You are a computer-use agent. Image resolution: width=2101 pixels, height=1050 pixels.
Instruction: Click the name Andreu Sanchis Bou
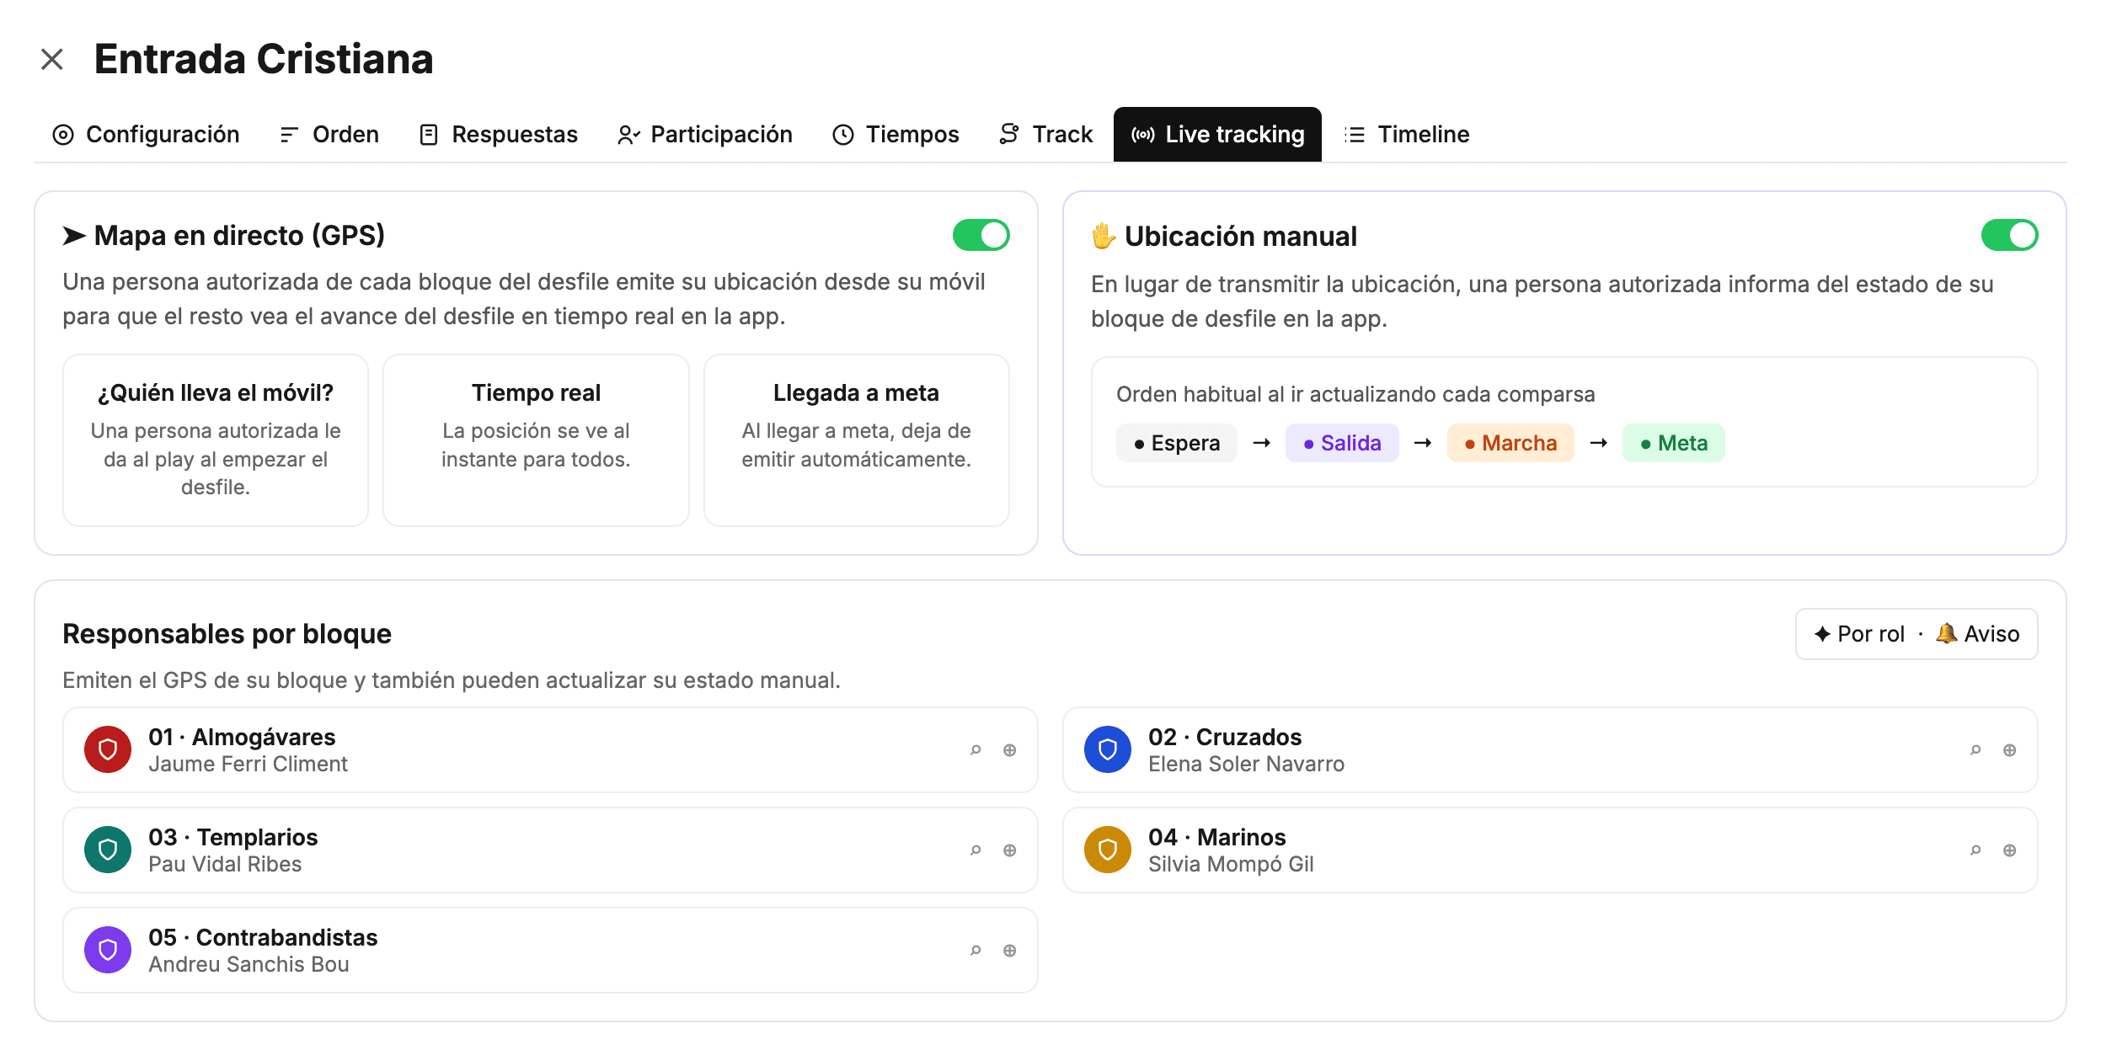249,965
